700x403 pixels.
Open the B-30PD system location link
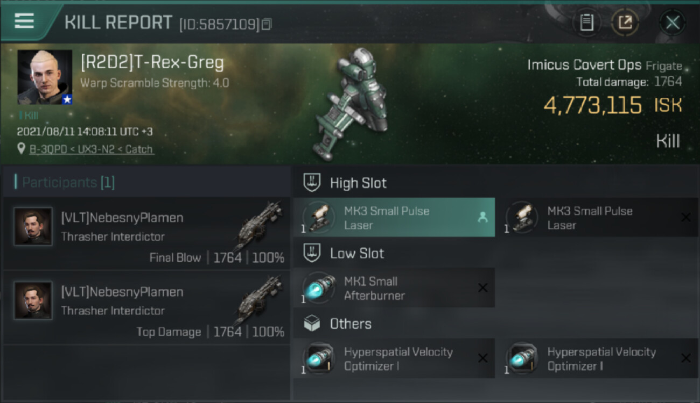click(91, 149)
